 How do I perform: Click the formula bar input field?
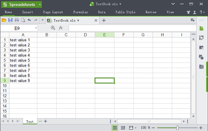[x=132, y=28]
